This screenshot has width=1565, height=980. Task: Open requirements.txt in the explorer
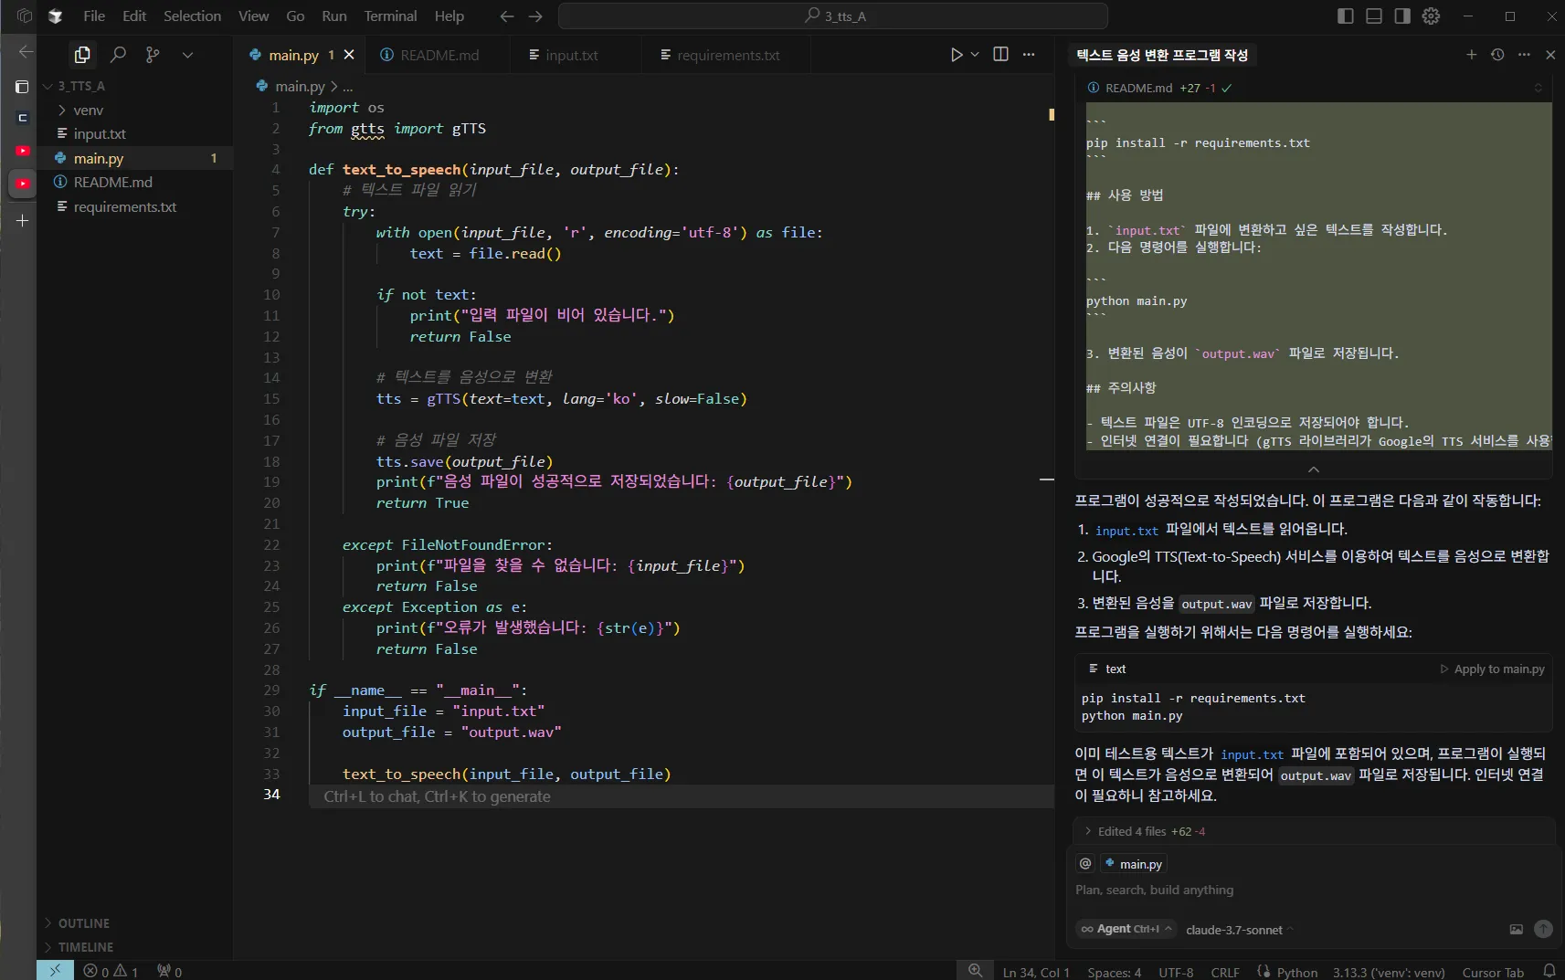click(135, 206)
